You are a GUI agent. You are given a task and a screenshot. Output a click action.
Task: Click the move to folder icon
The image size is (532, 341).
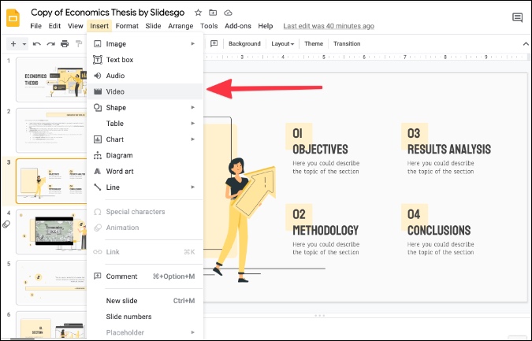[x=213, y=13]
